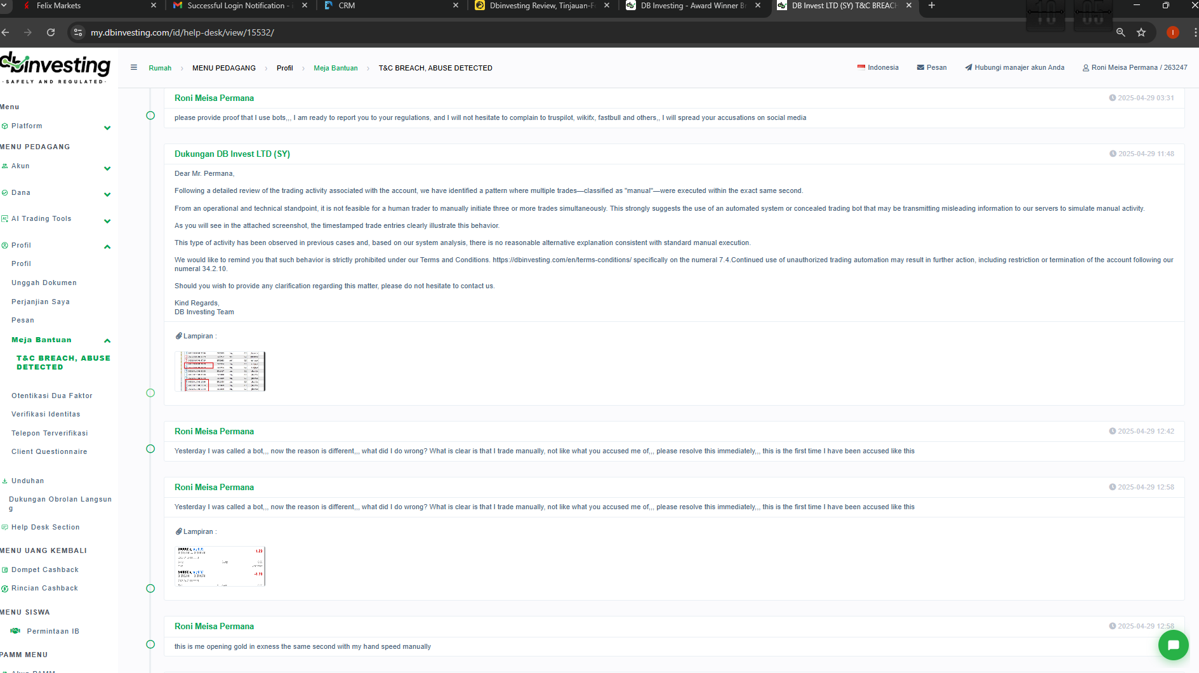This screenshot has height=673, width=1199.
Task: Open Pesan messages in top bar
Action: [x=931, y=67]
